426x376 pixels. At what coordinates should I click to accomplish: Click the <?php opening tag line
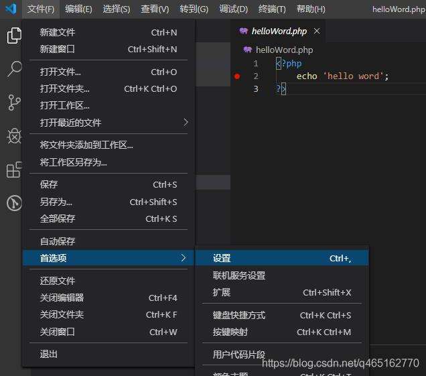coord(289,64)
